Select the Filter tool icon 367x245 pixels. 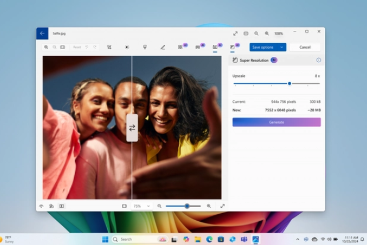[145, 47]
